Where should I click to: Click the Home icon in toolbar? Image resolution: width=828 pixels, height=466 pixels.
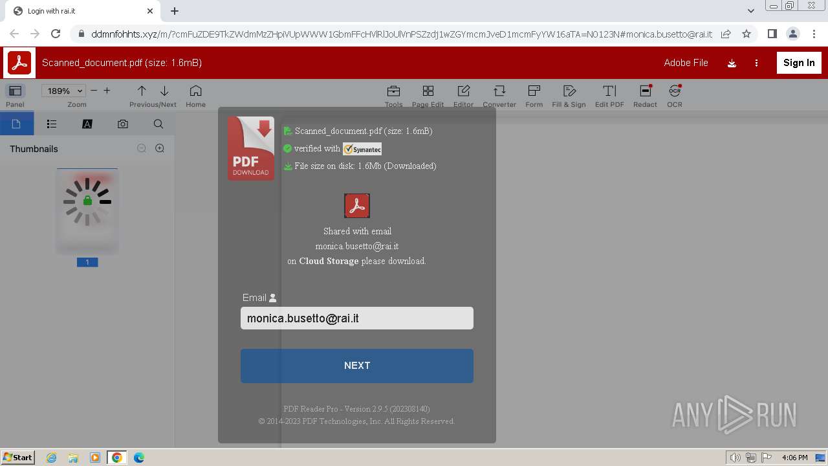(x=195, y=91)
